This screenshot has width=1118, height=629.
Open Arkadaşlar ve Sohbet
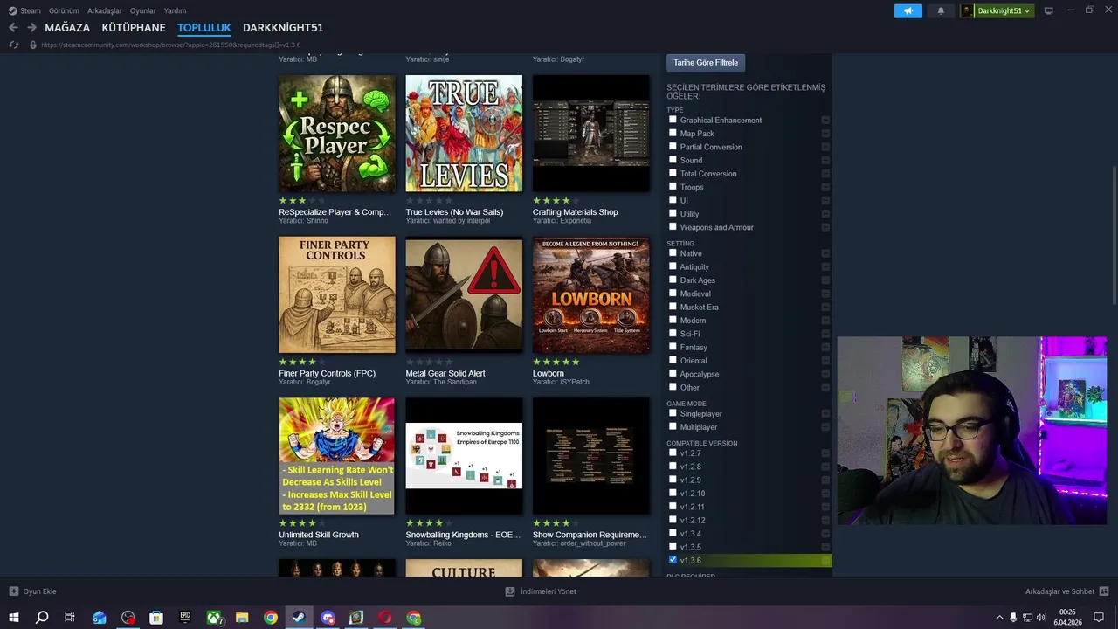[x=1066, y=591]
